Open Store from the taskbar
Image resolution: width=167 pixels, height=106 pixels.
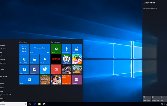[x=44, y=104]
